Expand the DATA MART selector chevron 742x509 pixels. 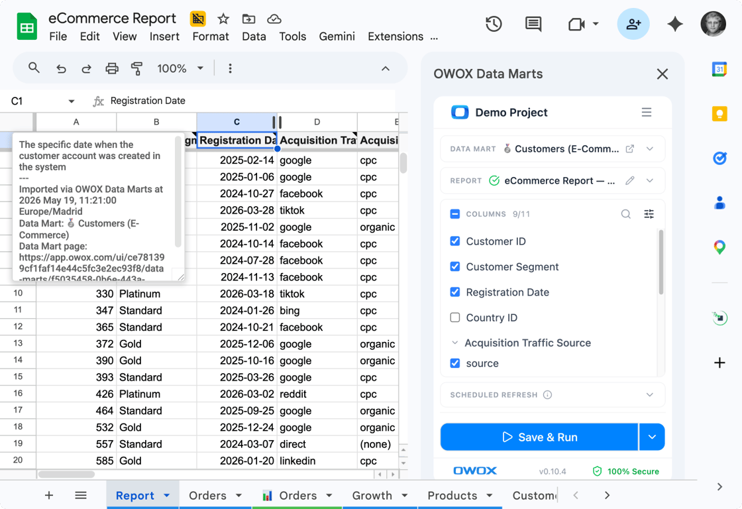click(650, 148)
